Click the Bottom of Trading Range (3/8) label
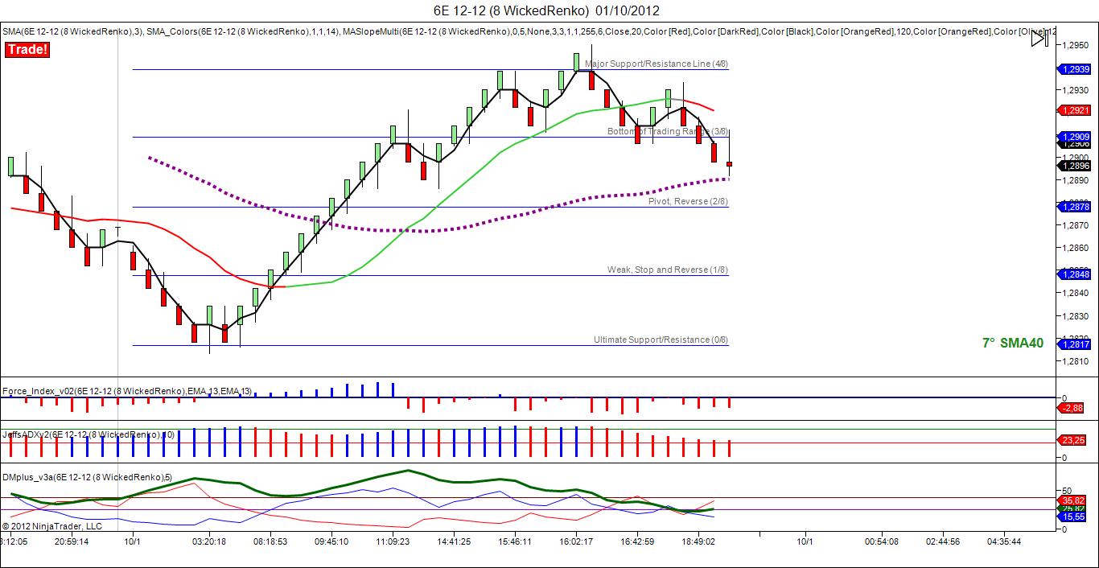 coord(668,131)
